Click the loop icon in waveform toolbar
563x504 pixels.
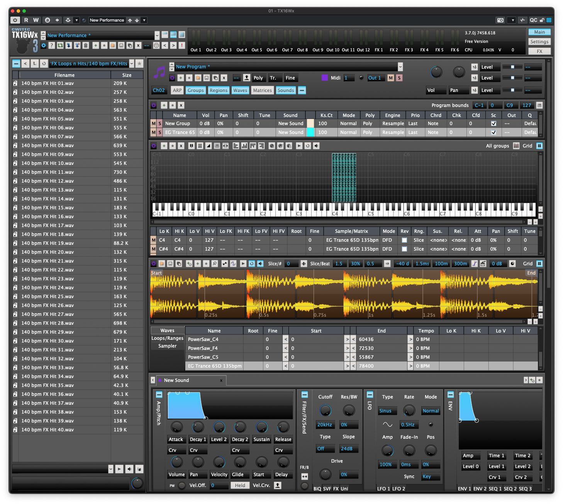point(252,264)
